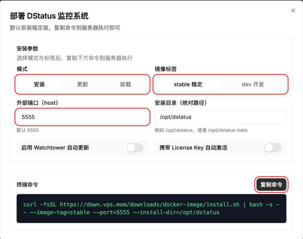
Task: Click the 安装目录（绝对路径）label
Action: [x=181, y=103]
